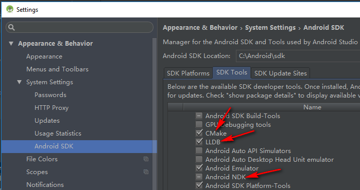Image resolution: width=360 pixels, height=190 pixels.
Task: Open Menus and Toolbars settings
Action: [57, 69]
